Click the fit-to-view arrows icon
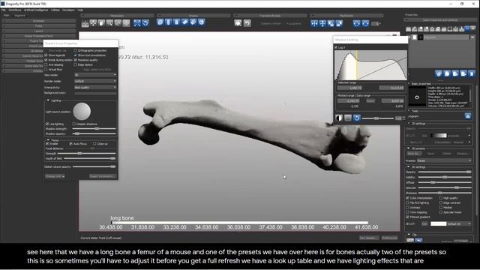 (137, 23)
